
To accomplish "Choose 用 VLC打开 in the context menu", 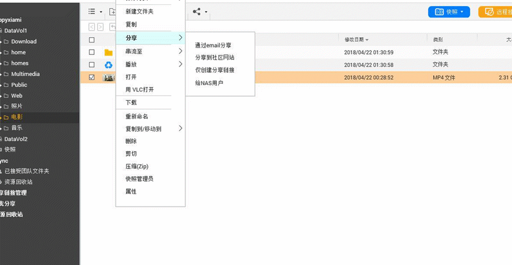I will coord(139,89).
